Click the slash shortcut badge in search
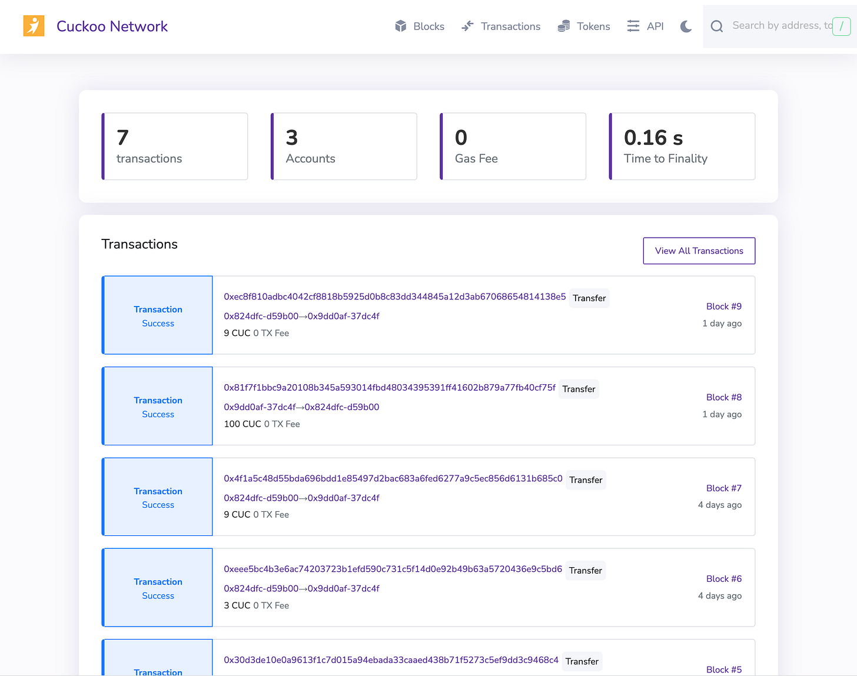The width and height of the screenshot is (857, 676). pos(842,26)
